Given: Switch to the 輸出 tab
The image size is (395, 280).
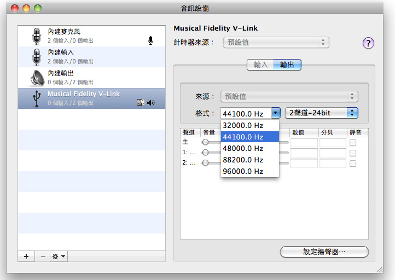Looking at the screenshot, I should 287,65.
